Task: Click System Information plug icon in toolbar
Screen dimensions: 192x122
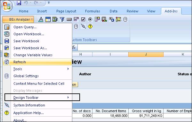Action: coord(83,26)
